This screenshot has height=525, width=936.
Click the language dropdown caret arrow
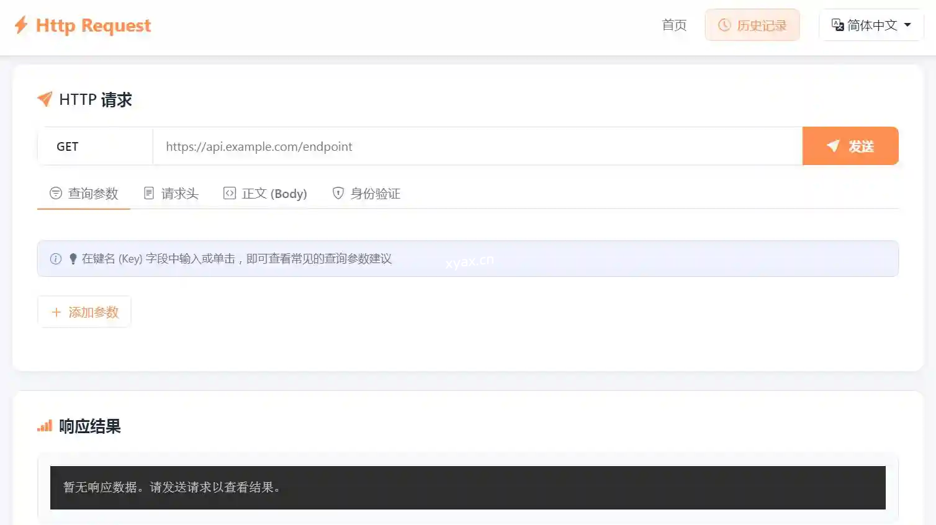(x=907, y=25)
